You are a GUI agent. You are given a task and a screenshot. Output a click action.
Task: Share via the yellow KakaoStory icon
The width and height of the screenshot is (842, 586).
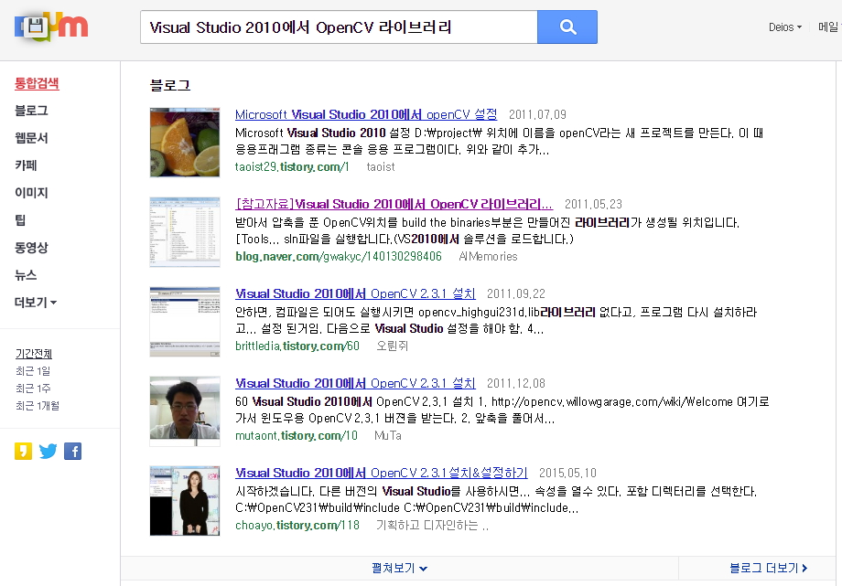(x=23, y=452)
